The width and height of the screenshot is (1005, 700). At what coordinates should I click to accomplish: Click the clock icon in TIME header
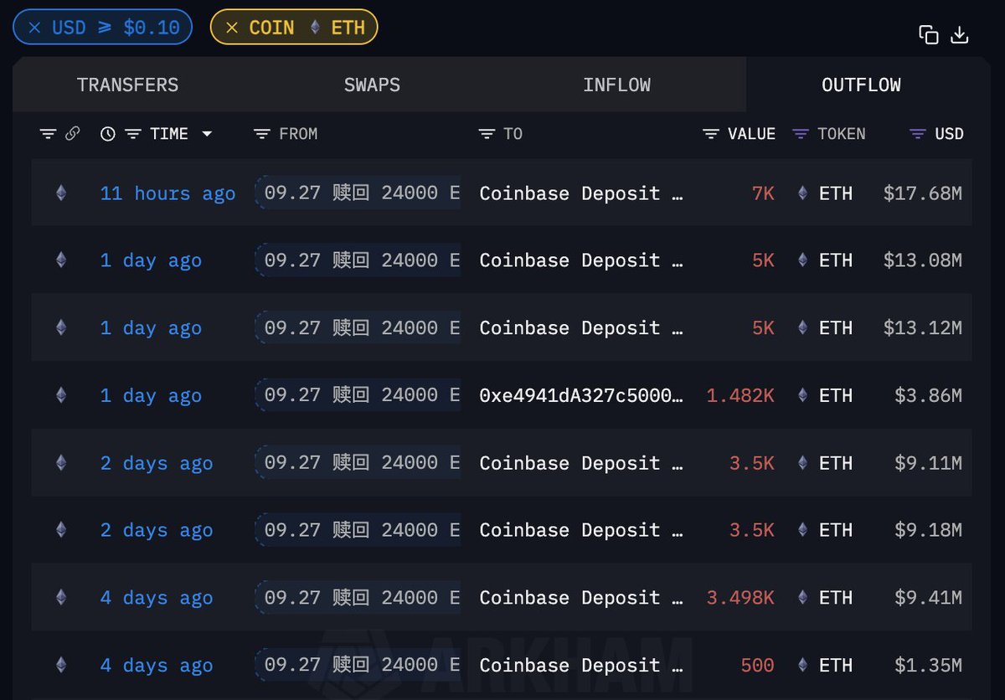click(x=107, y=134)
